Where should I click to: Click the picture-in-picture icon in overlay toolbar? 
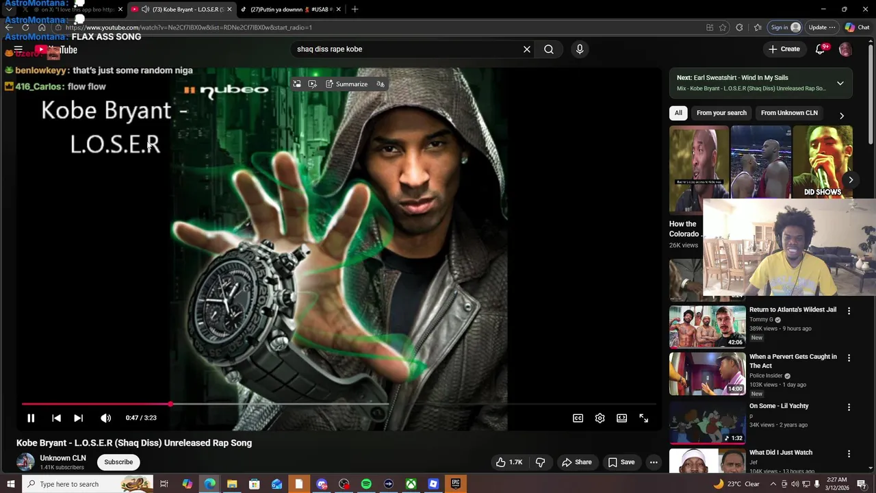coord(296,84)
